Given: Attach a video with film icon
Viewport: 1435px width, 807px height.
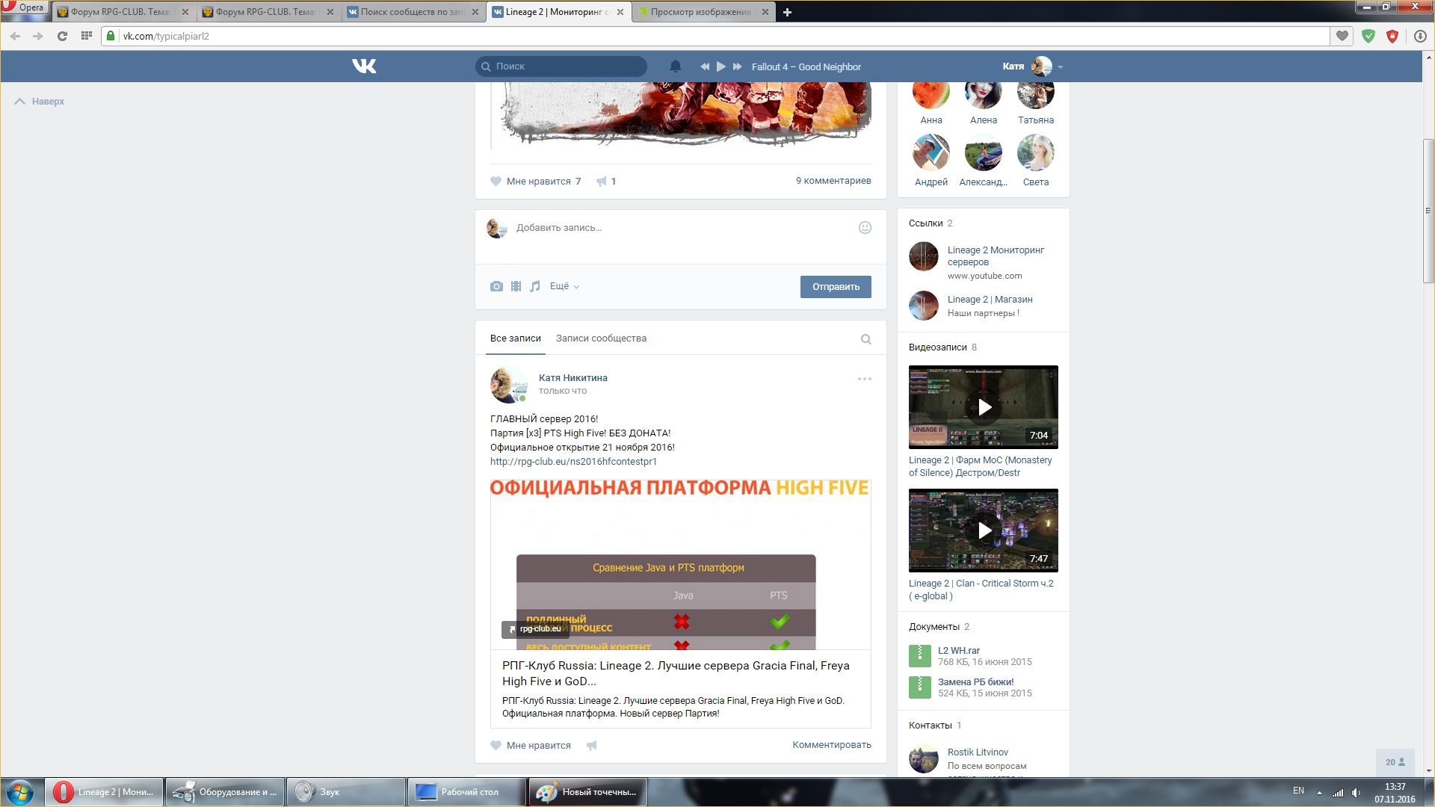Looking at the screenshot, I should click(x=516, y=286).
